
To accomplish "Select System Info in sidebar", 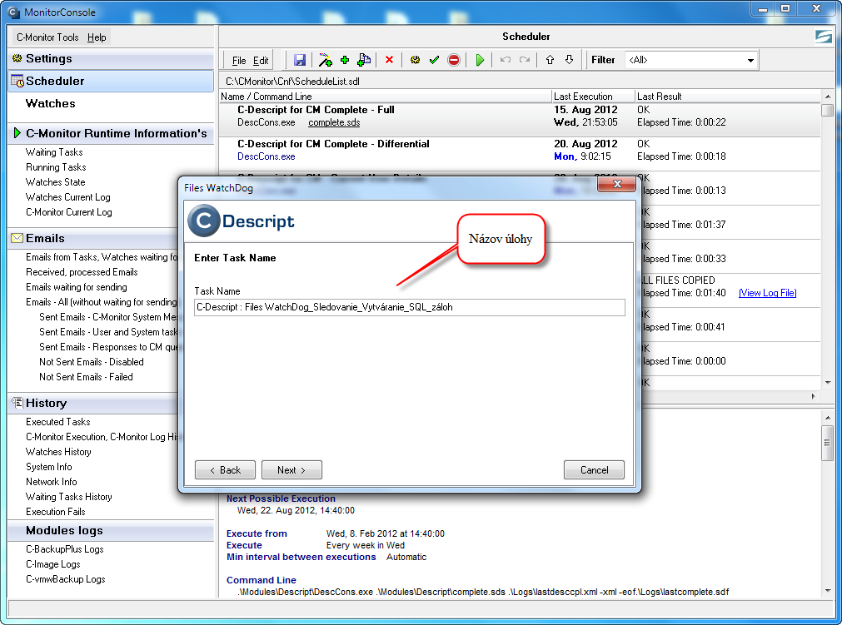I will point(49,467).
